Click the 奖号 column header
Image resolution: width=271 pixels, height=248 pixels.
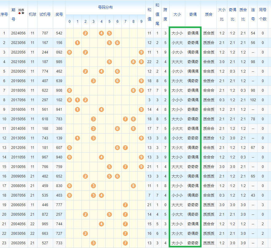coord(59,14)
